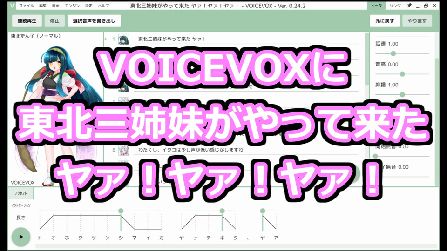Click the 東北ずん子（ノーマル） character label
This screenshot has height=251, width=447.
36,36
